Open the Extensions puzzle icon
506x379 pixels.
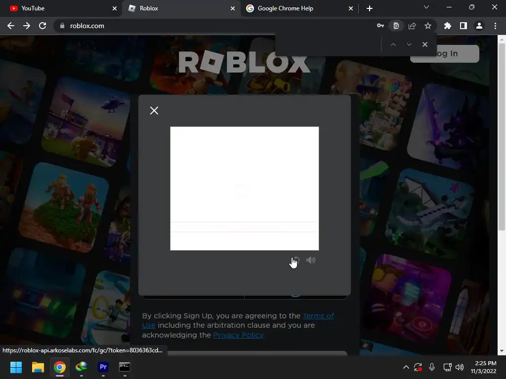coord(448,26)
